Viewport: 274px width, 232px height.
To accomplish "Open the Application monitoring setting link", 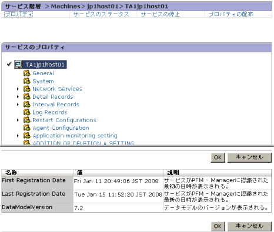I will coord(75,136).
